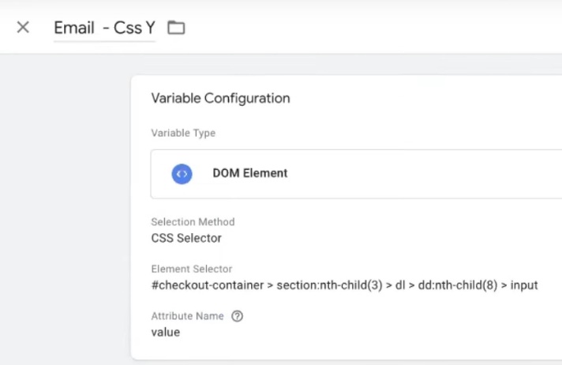Edit the variable name 'Email - Css Y'
The image size is (562, 365).
pyautogui.click(x=104, y=28)
